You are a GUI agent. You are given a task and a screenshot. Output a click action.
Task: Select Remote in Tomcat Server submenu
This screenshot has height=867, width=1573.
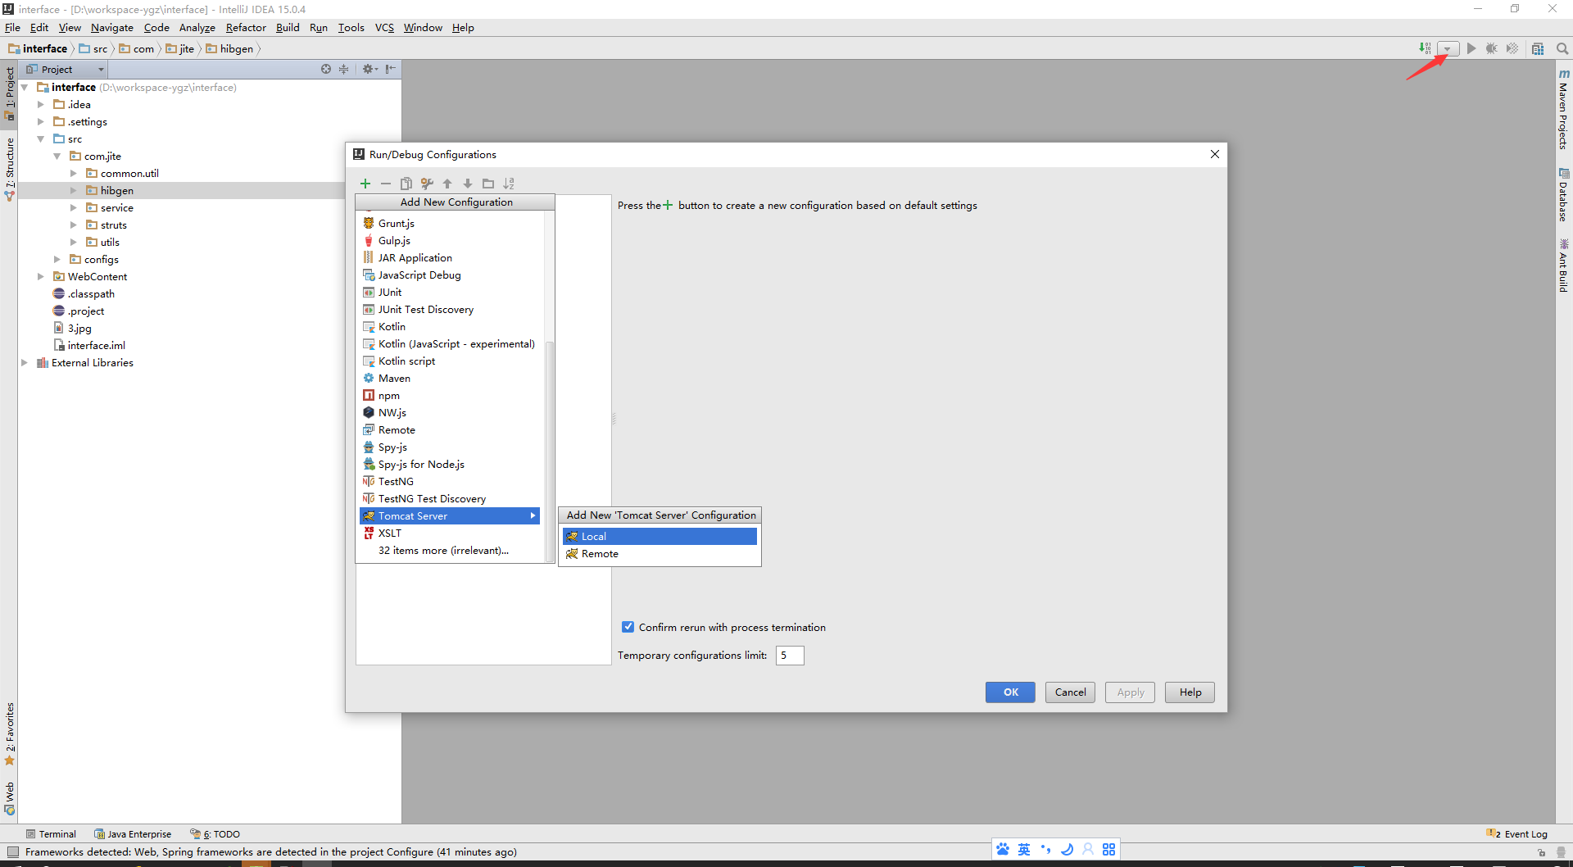click(660, 553)
